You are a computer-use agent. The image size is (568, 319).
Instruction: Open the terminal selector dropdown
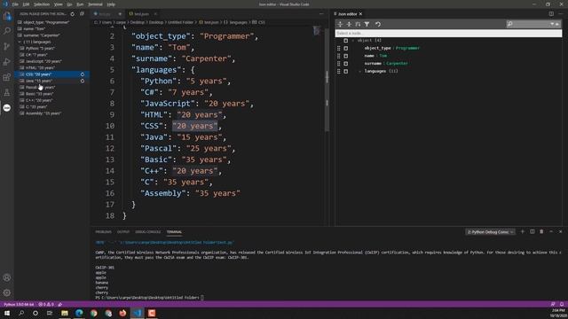(490, 232)
